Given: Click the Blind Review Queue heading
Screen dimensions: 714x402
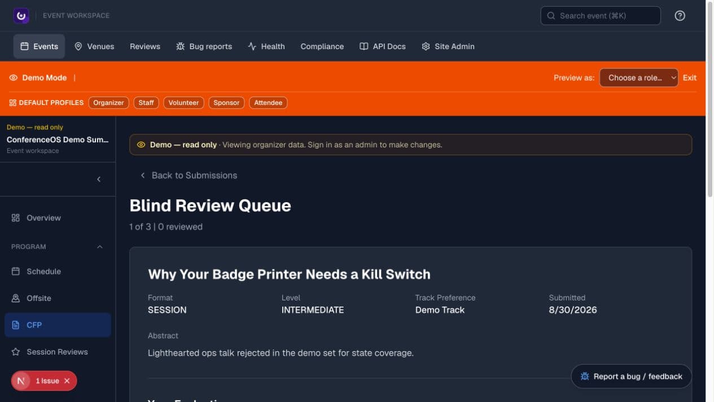Looking at the screenshot, I should click(211, 206).
